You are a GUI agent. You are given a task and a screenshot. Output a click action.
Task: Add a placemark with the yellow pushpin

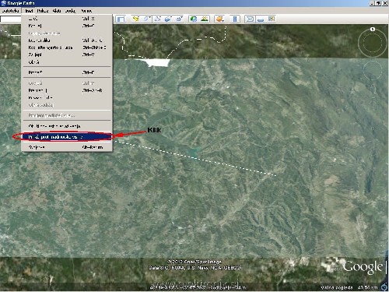click(136, 19)
